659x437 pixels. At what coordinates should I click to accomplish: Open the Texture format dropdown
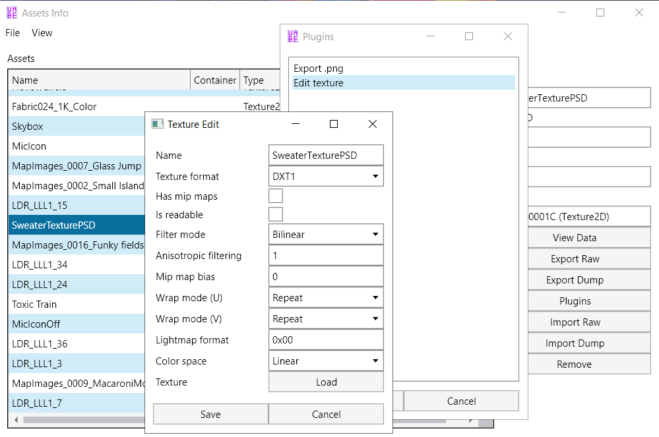[x=326, y=177]
